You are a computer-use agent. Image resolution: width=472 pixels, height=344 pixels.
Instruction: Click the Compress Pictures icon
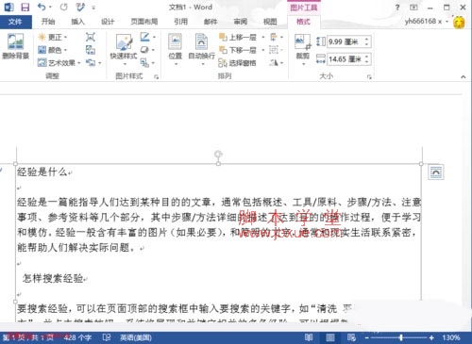coord(91,37)
